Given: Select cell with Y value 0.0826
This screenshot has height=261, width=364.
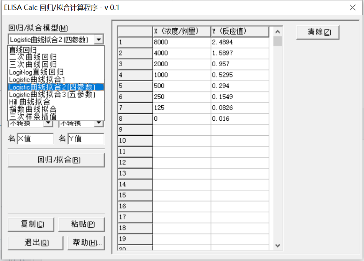Looking at the screenshot, I should pos(240,108).
